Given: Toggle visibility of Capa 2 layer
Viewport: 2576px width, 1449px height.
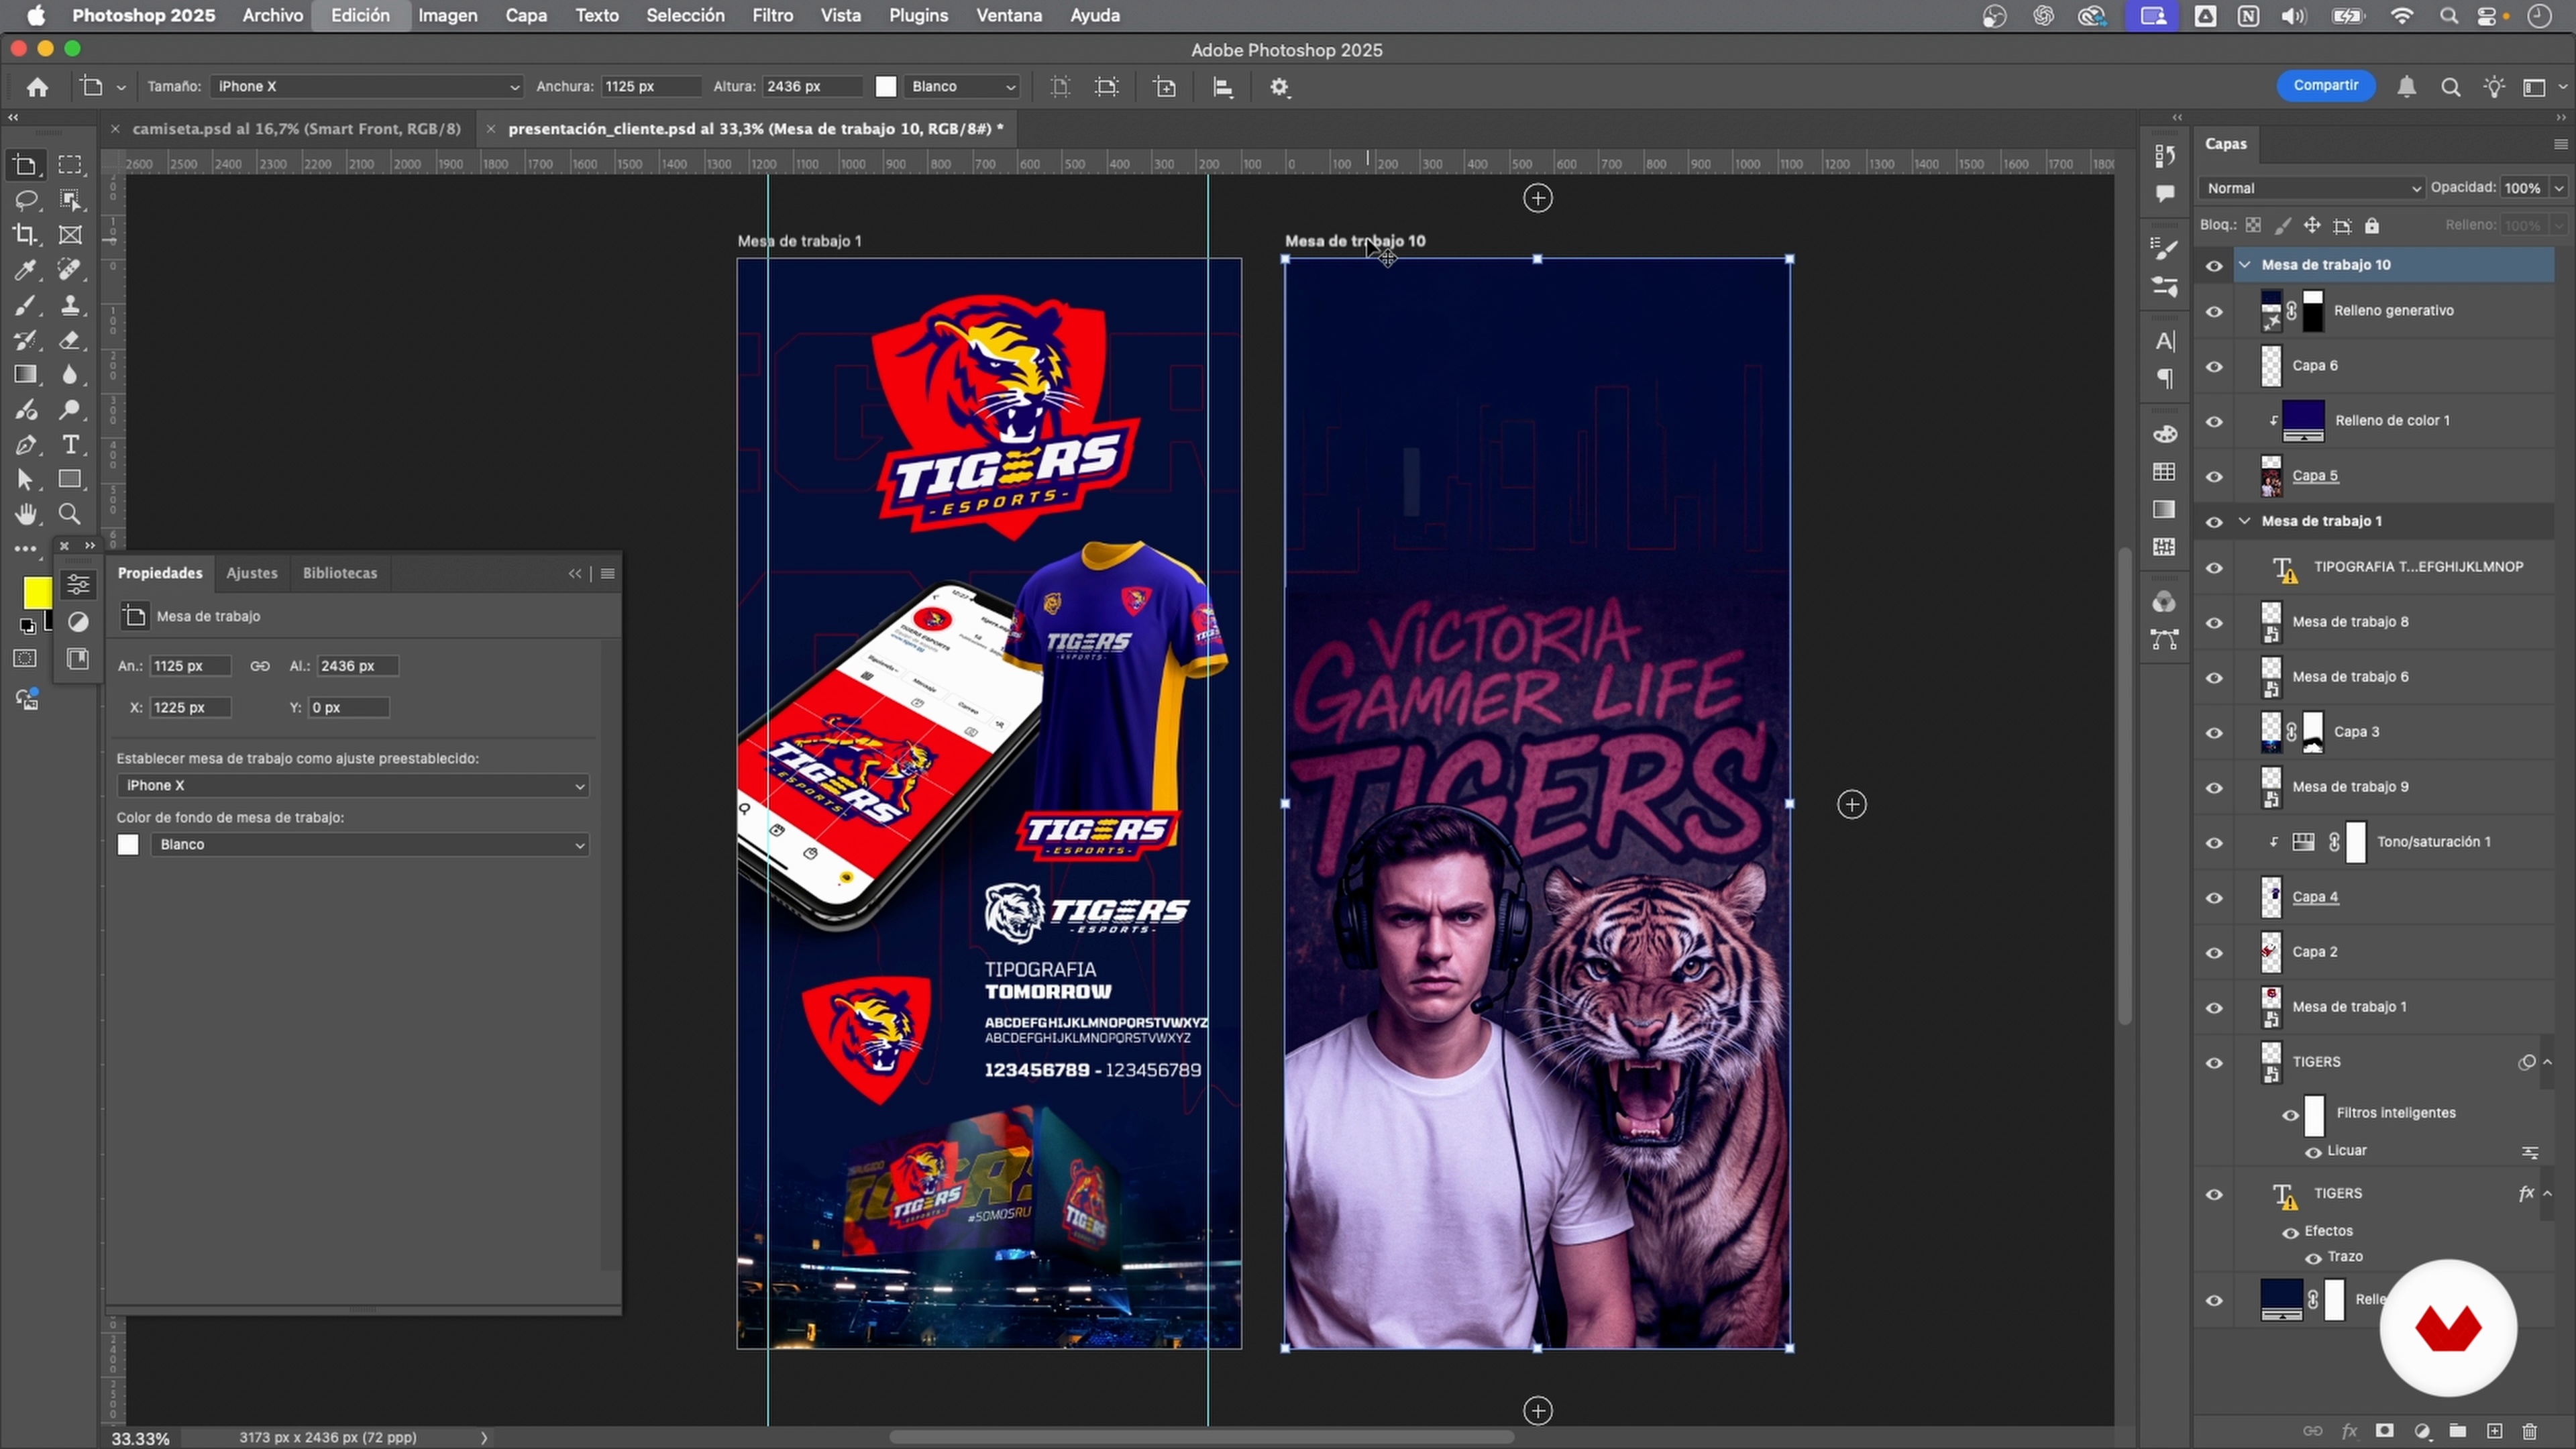Looking at the screenshot, I should (2214, 952).
